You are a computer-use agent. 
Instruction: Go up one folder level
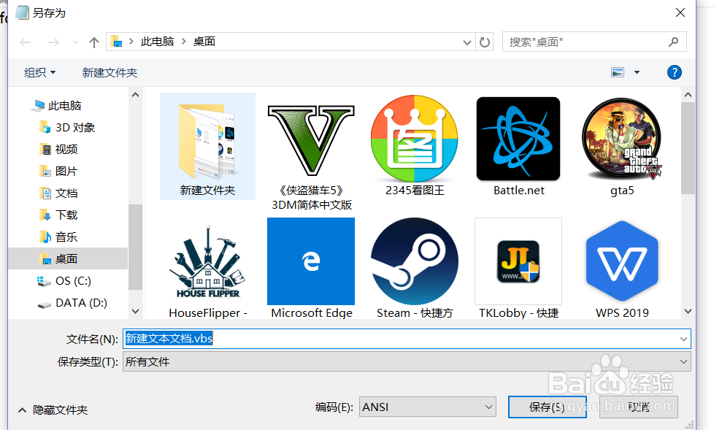(93, 42)
